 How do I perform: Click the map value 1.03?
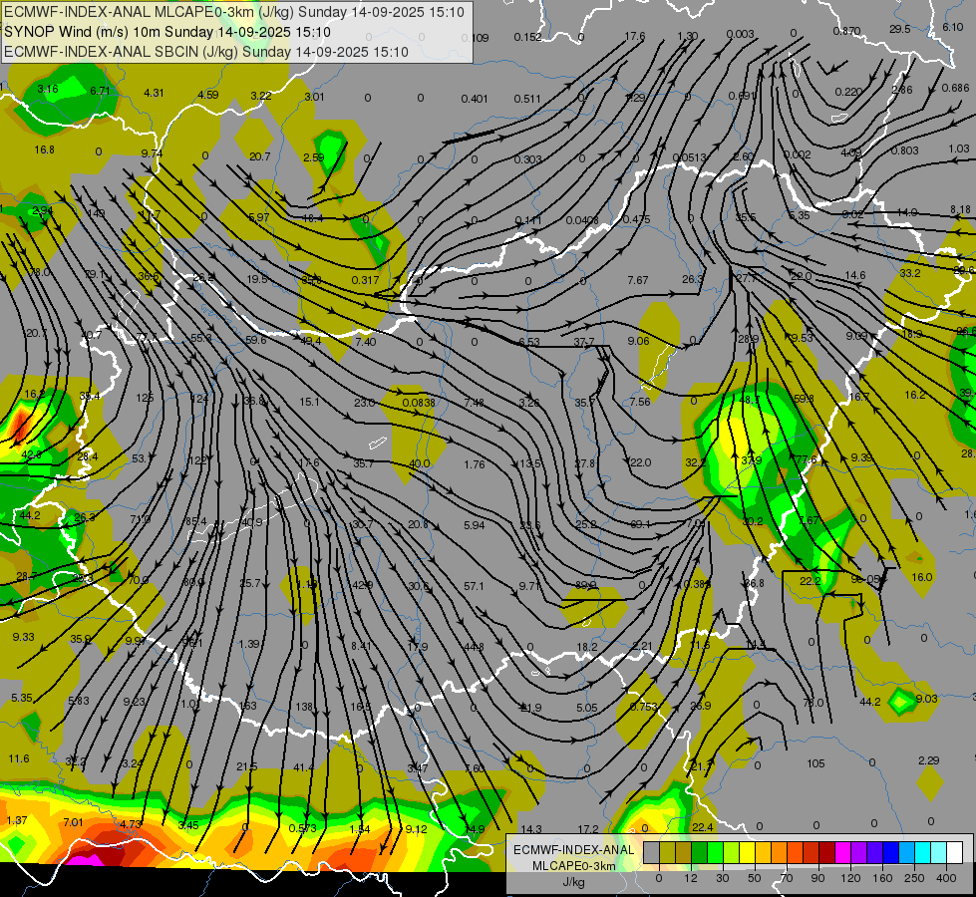(959, 149)
